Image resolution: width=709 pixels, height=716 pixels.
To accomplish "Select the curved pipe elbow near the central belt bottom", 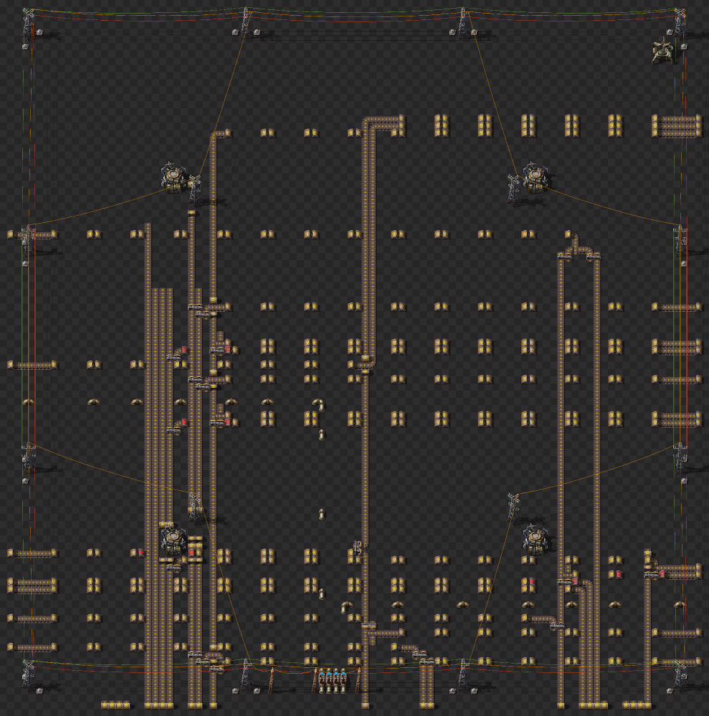I will tap(347, 607).
